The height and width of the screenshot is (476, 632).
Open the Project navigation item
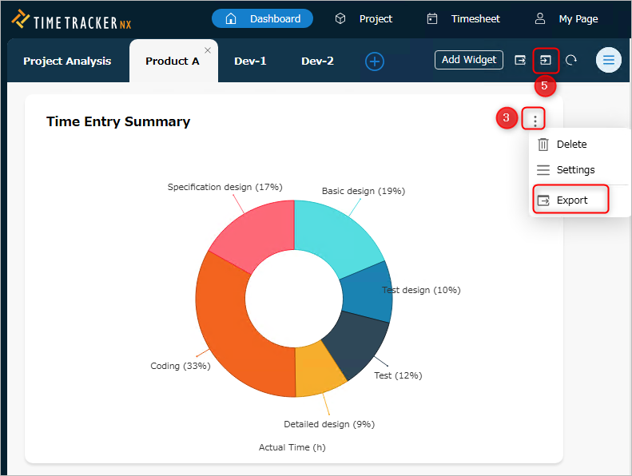(364, 18)
